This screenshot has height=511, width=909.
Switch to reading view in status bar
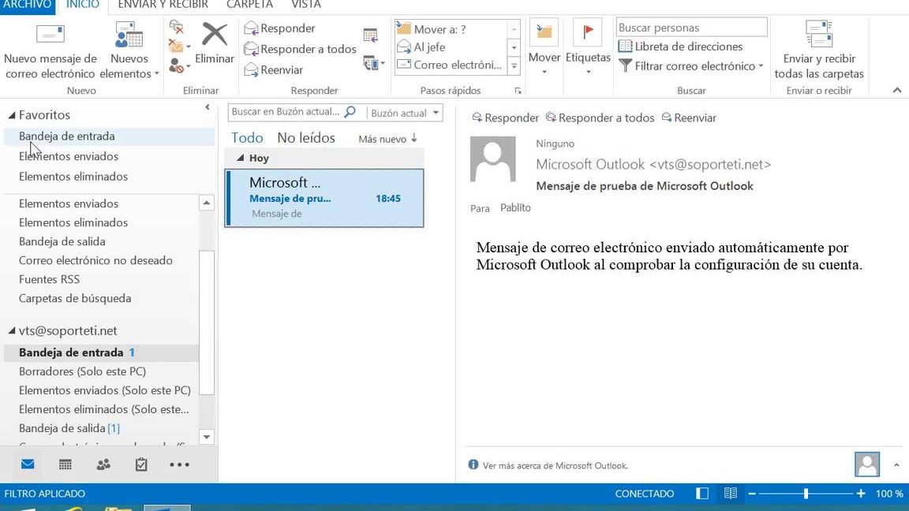(731, 494)
